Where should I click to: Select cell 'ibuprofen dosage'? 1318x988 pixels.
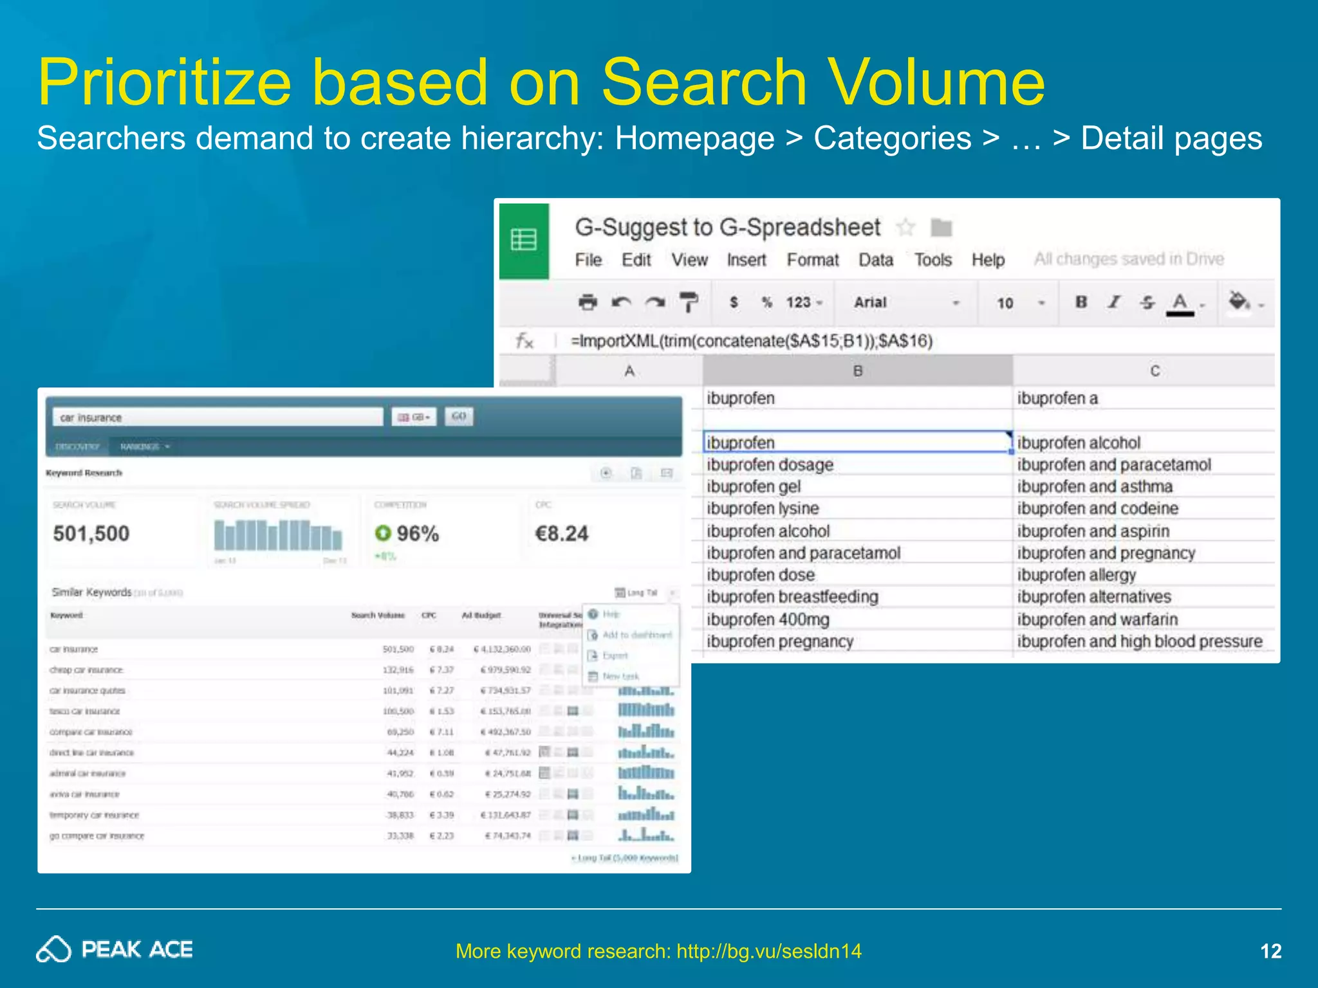click(858, 464)
